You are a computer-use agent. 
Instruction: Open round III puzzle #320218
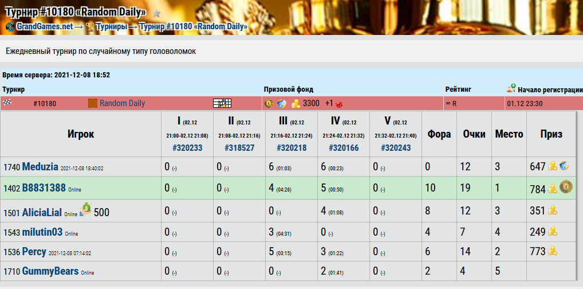[x=291, y=147]
